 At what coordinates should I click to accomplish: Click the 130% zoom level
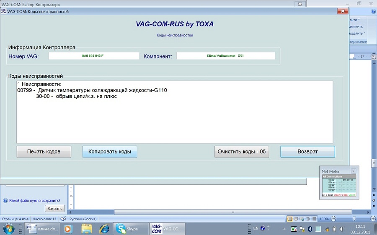324,219
